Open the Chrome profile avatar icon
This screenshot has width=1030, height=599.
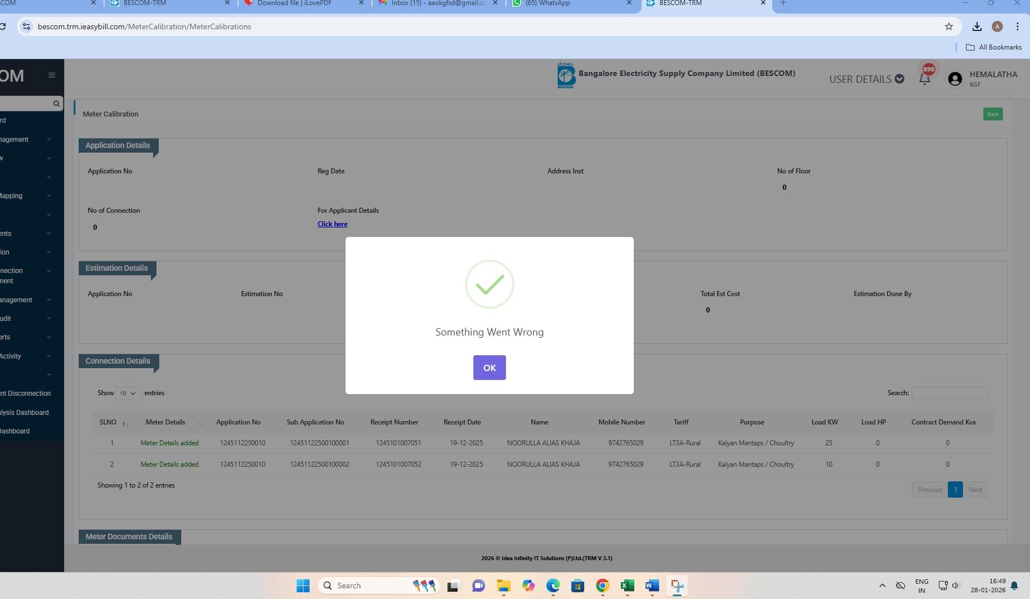coord(997,26)
